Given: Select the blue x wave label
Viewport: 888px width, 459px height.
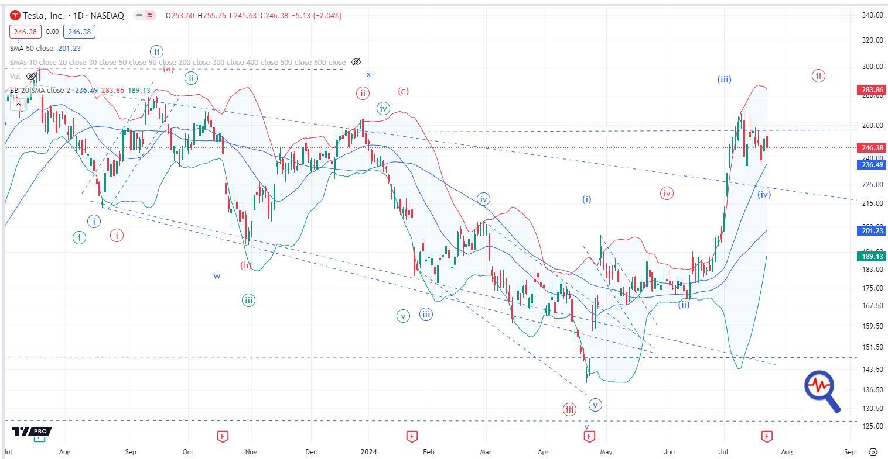Looking at the screenshot, I should click(368, 74).
